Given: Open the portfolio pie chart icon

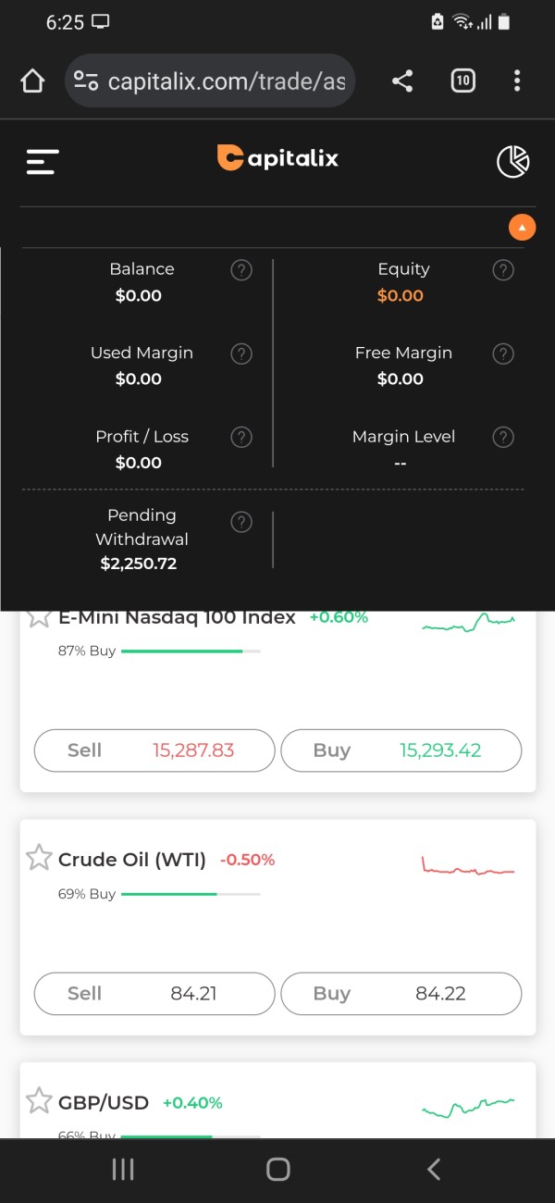Looking at the screenshot, I should pyautogui.click(x=512, y=162).
